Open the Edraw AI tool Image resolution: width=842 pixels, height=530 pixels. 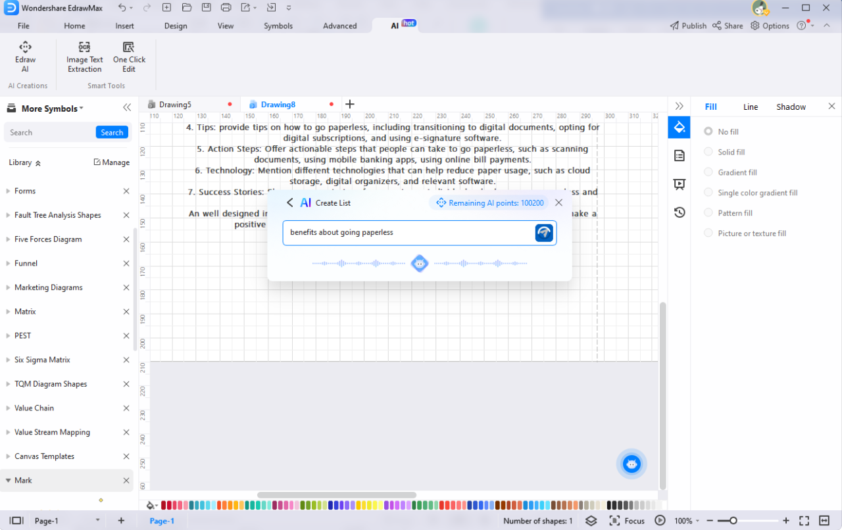click(25, 56)
